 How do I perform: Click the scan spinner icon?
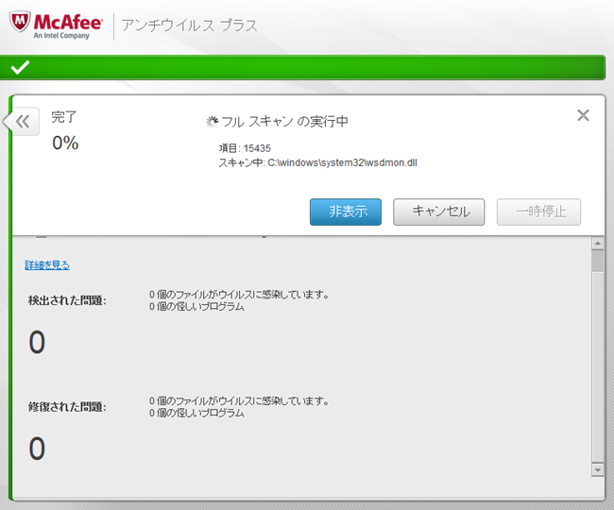[x=212, y=122]
